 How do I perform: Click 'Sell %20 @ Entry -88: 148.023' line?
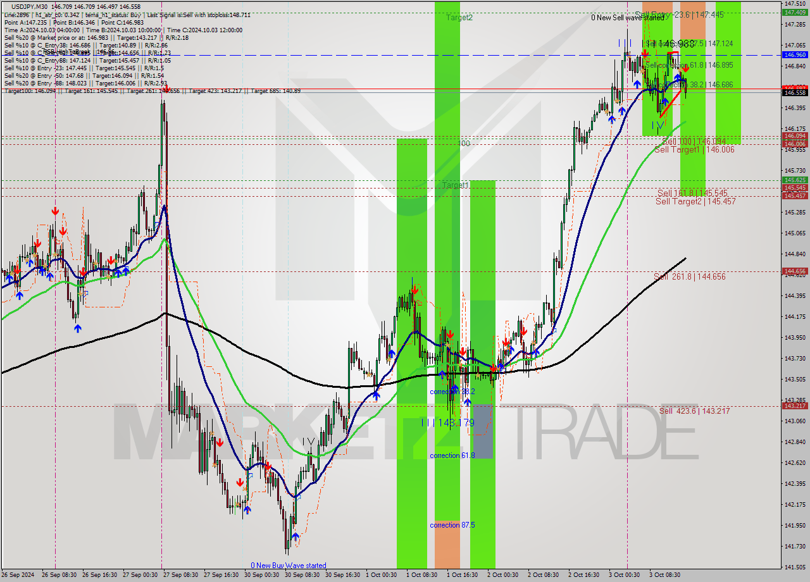85,84
